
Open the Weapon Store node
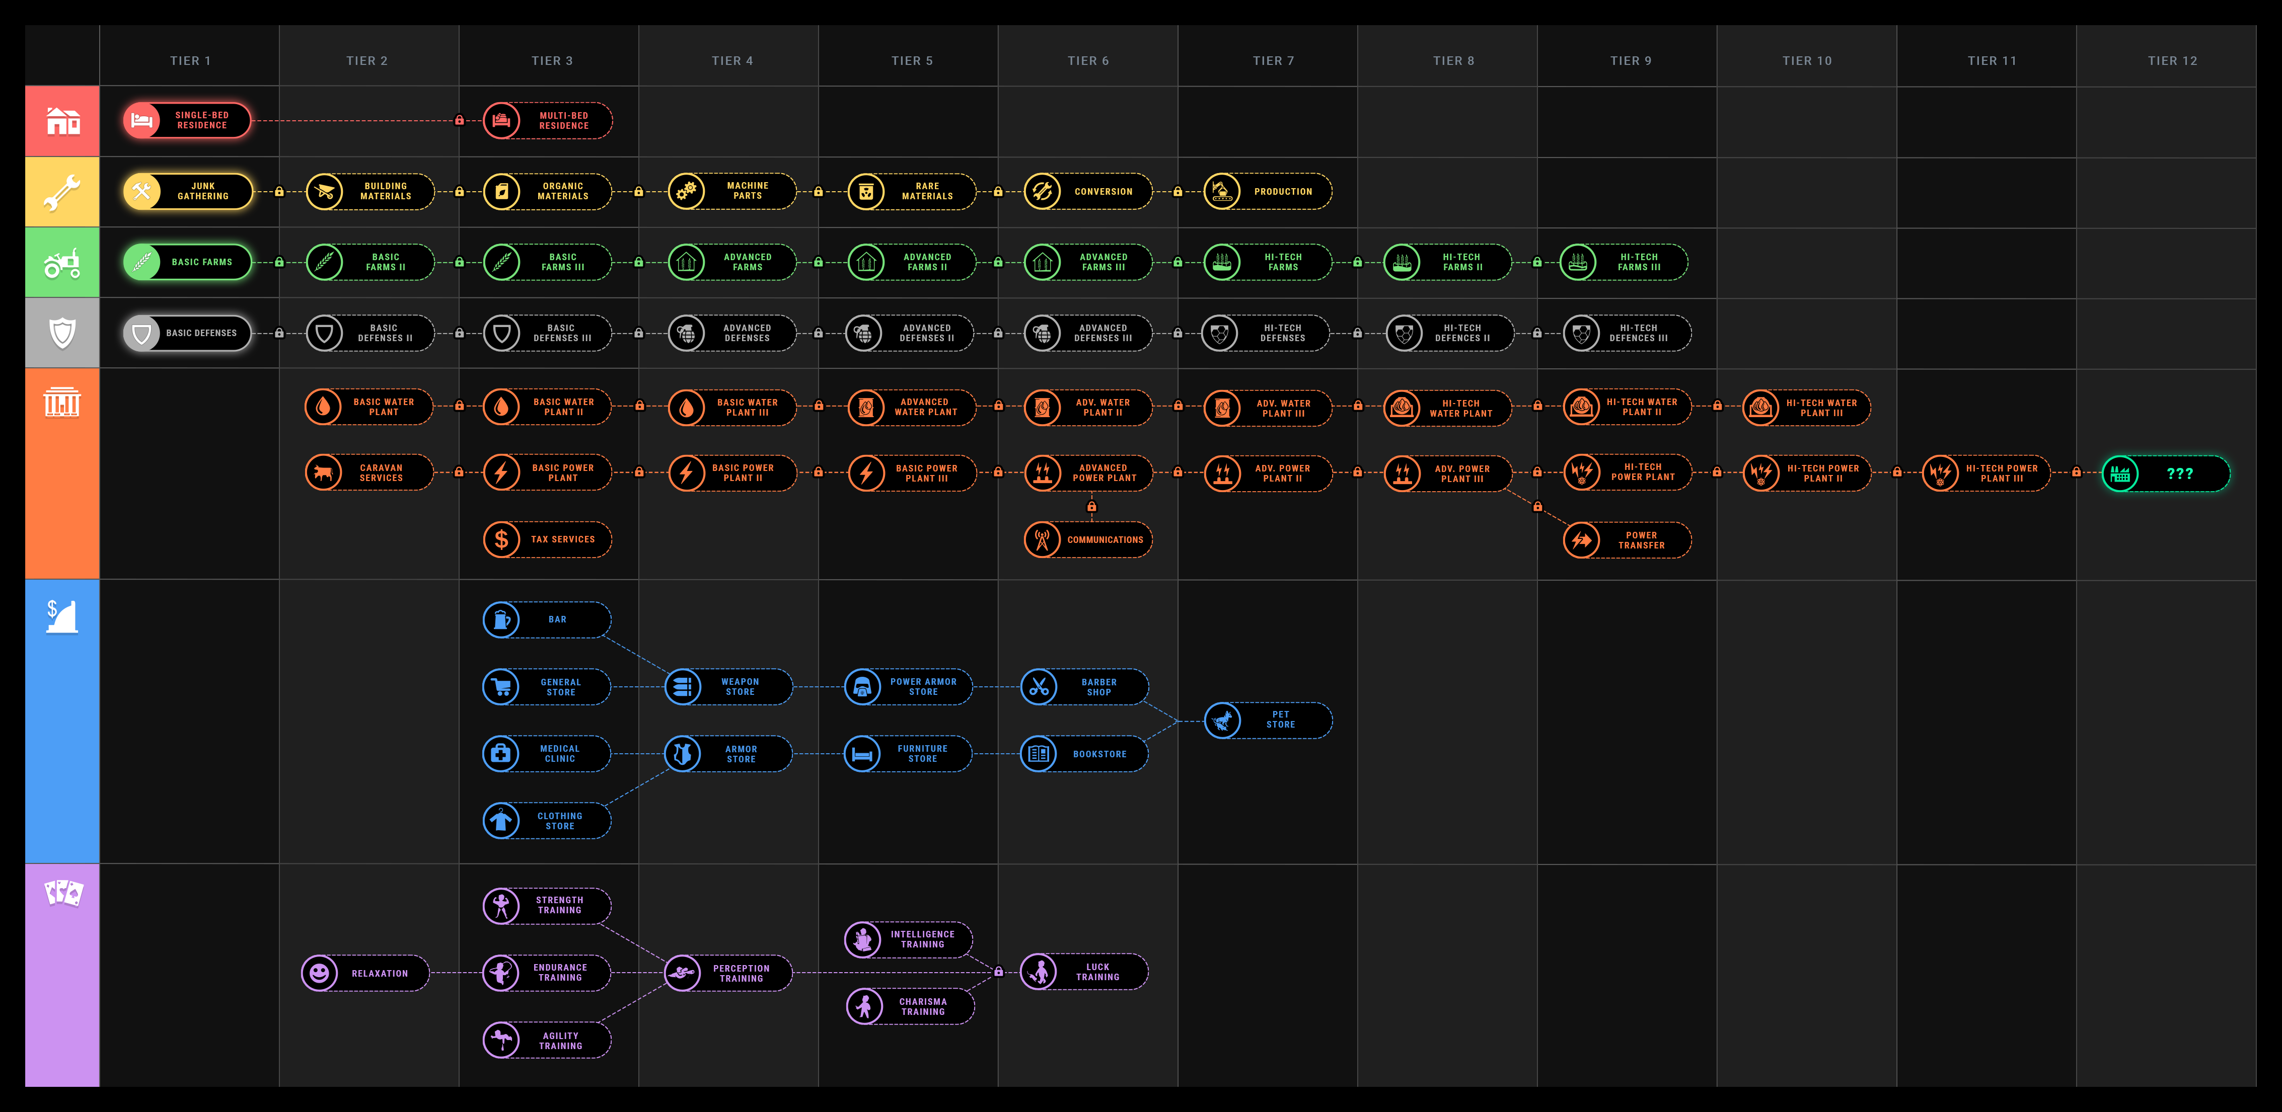[728, 687]
